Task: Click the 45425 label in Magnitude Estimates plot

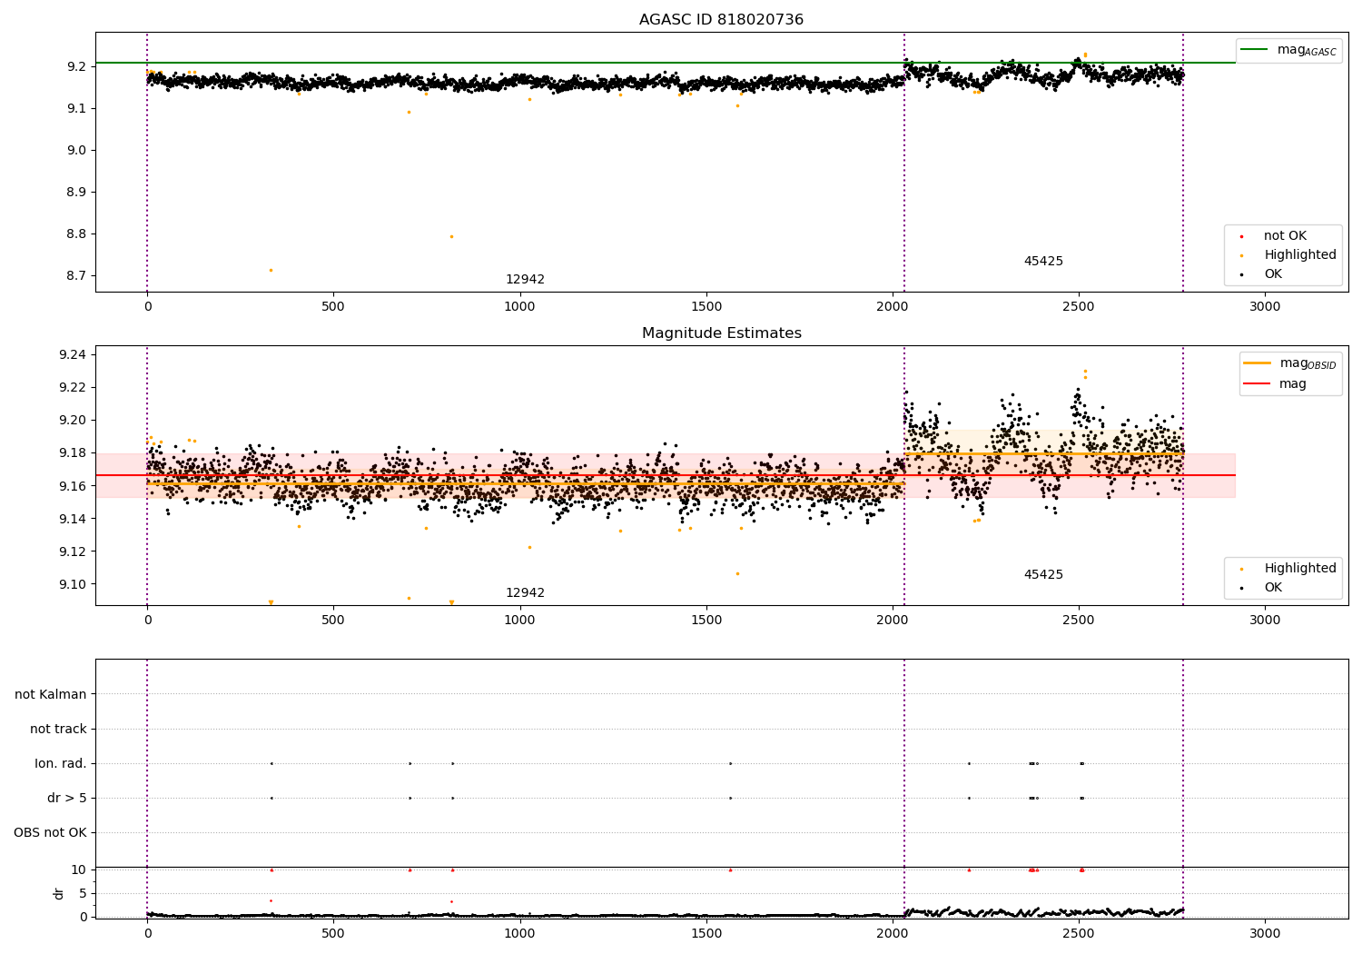Action: 1043,575
